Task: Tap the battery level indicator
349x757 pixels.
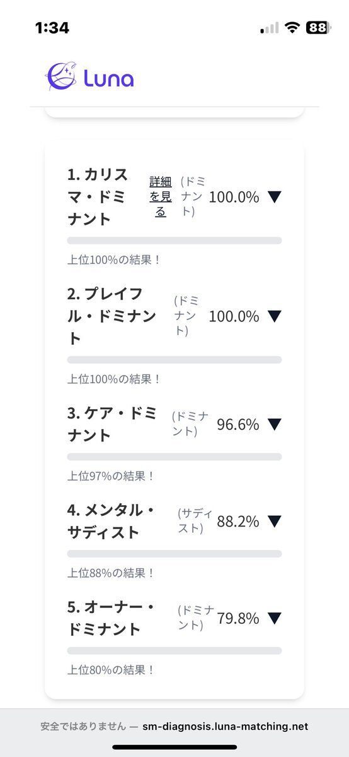Action: point(319,28)
